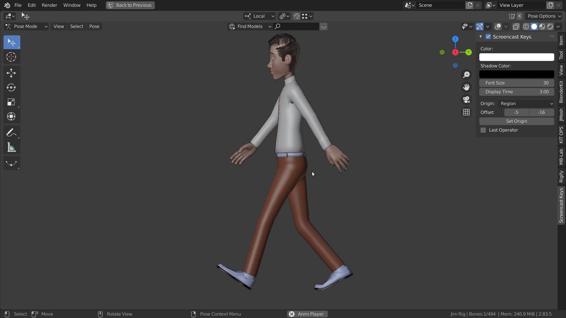The image size is (566, 318).
Task: Open the Pose menu
Action: [x=94, y=26]
